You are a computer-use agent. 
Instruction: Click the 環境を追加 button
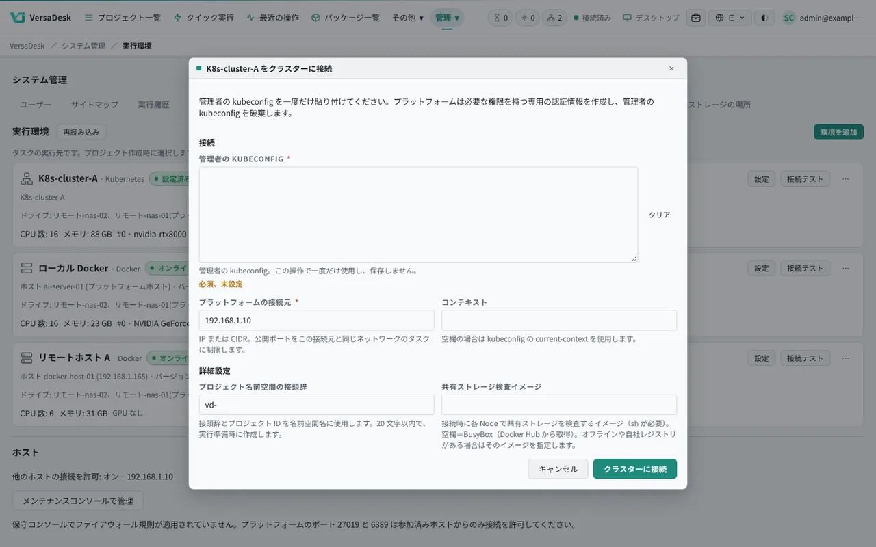tap(838, 132)
